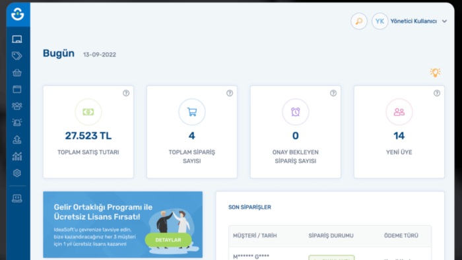Open the customers group icon in the sidebar
The height and width of the screenshot is (260, 462).
(x=17, y=106)
